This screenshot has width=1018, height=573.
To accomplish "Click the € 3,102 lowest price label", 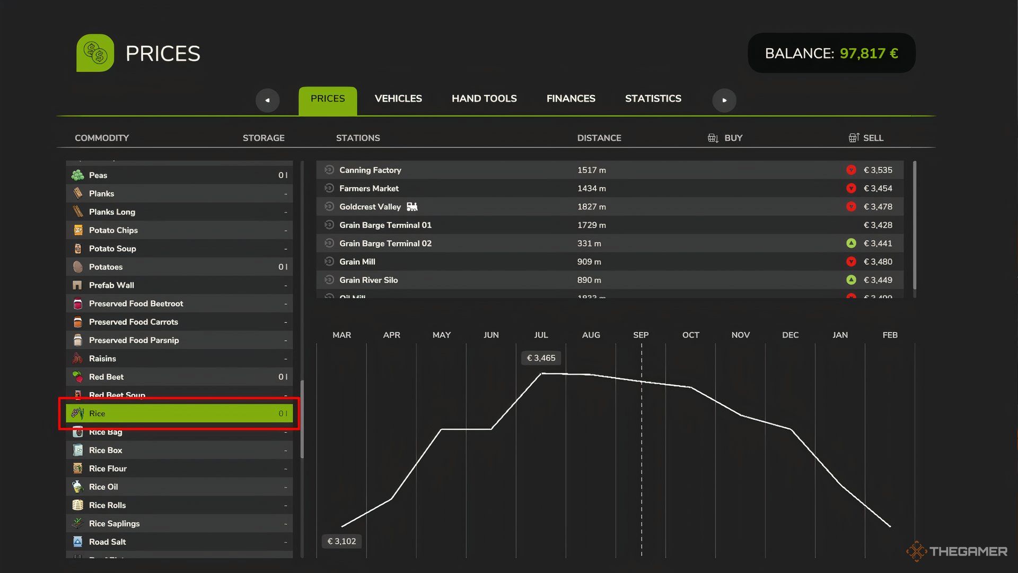I will (341, 541).
